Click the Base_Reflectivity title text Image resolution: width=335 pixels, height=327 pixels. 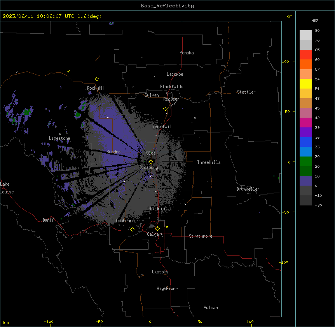(167, 6)
